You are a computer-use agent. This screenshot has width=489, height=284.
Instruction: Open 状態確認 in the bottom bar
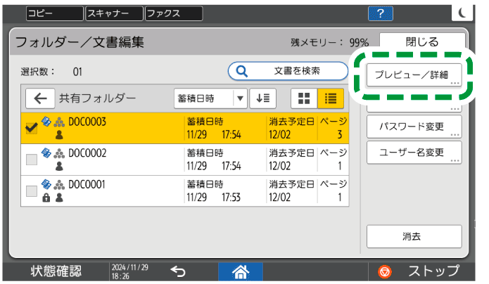tap(56, 271)
